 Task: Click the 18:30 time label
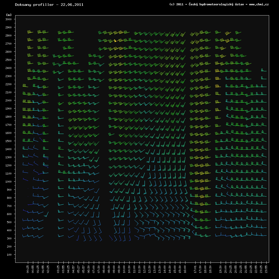(x=211, y=269)
